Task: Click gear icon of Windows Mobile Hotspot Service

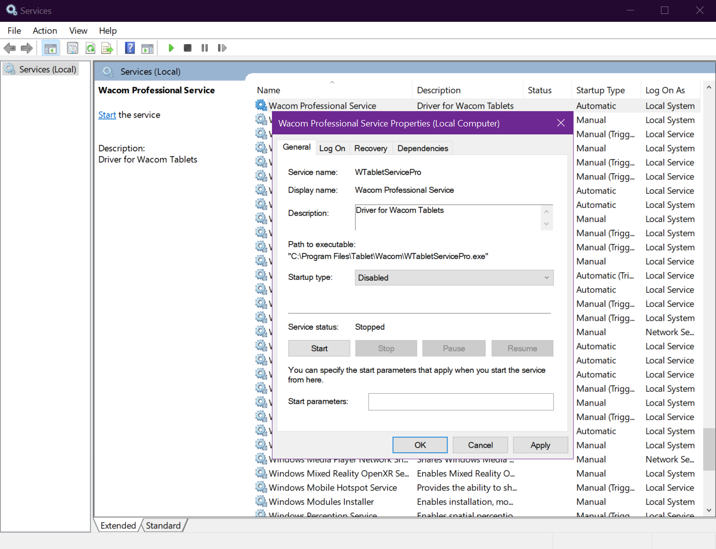Action: tap(261, 488)
